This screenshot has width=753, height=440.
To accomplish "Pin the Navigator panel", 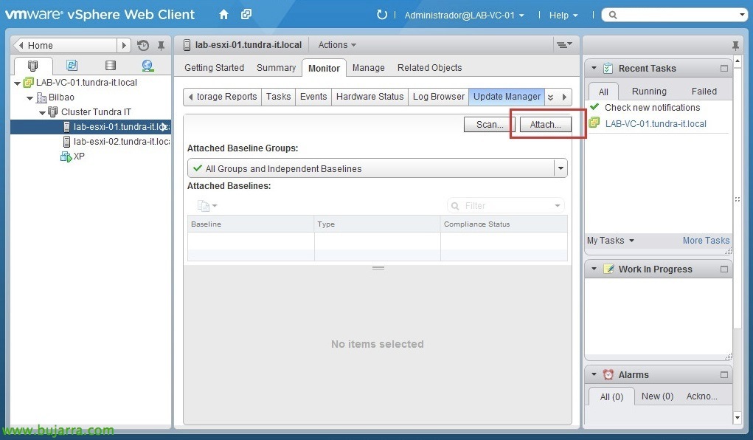I will point(161,45).
